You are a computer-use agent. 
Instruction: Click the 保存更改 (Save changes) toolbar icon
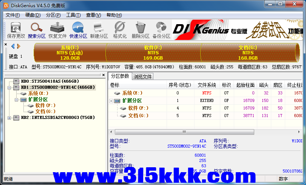tap(16, 30)
